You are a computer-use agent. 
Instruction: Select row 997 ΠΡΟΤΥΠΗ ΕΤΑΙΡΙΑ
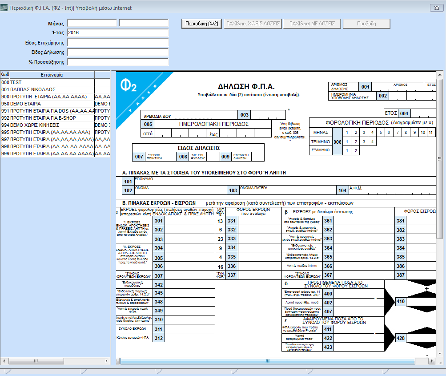(56, 139)
